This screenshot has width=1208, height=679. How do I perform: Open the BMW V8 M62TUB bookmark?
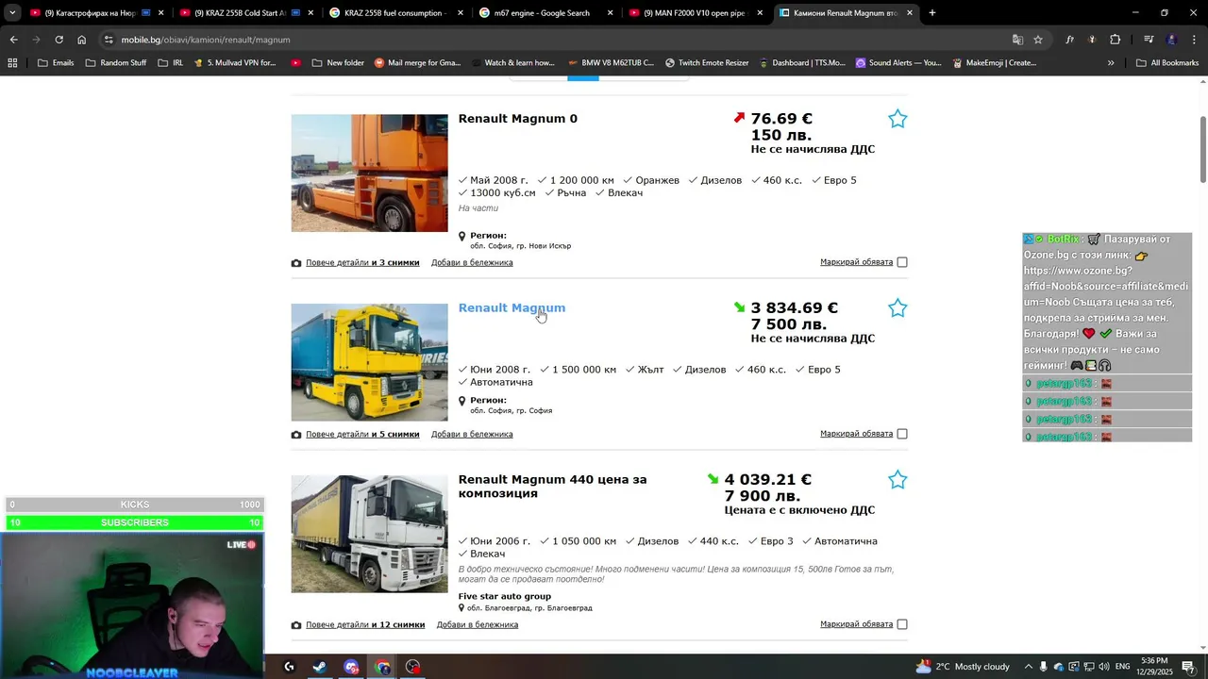(x=611, y=63)
